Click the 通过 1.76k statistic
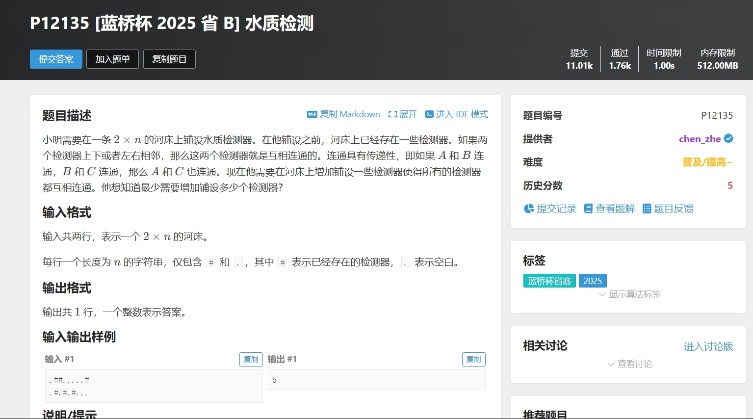This screenshot has height=419, width=753. (620, 59)
